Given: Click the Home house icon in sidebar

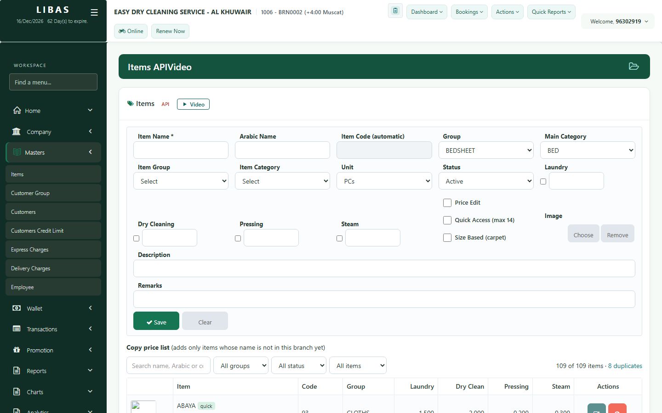Looking at the screenshot, I should coord(17,110).
